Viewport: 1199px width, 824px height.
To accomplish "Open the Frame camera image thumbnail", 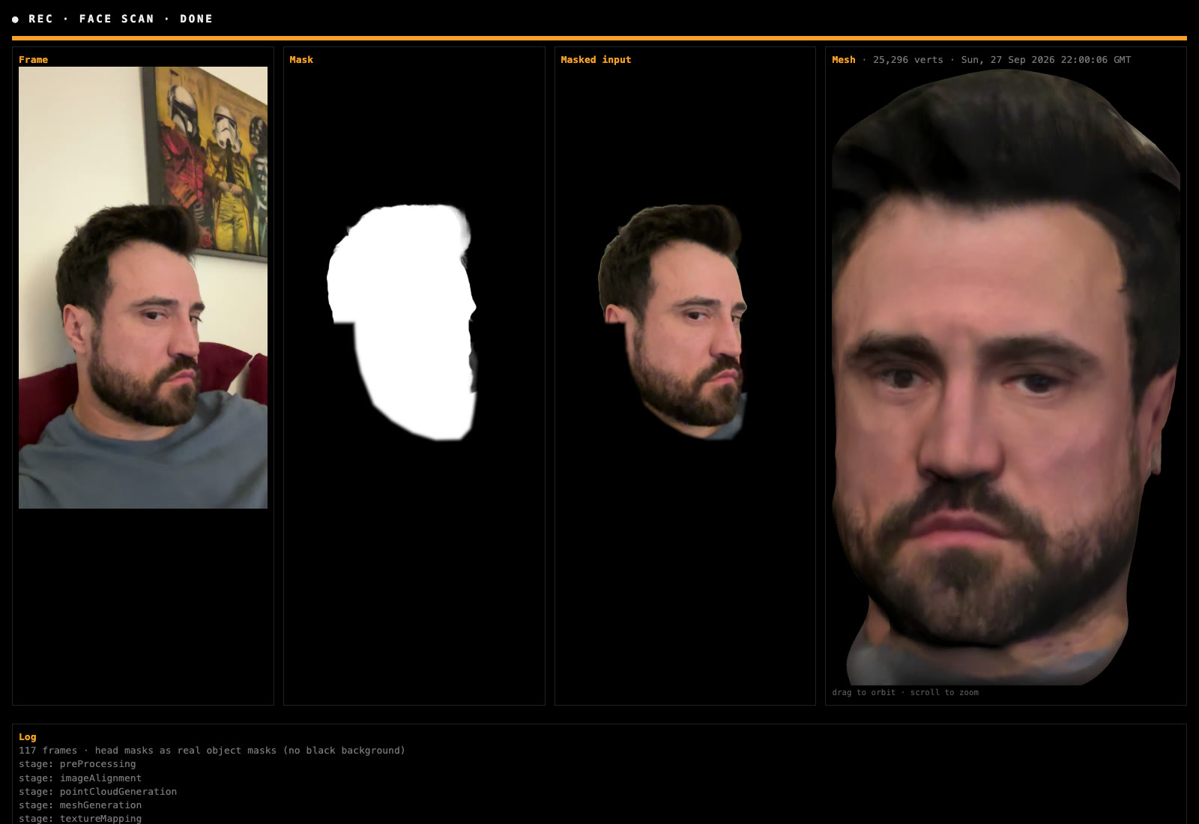I will click(143, 288).
